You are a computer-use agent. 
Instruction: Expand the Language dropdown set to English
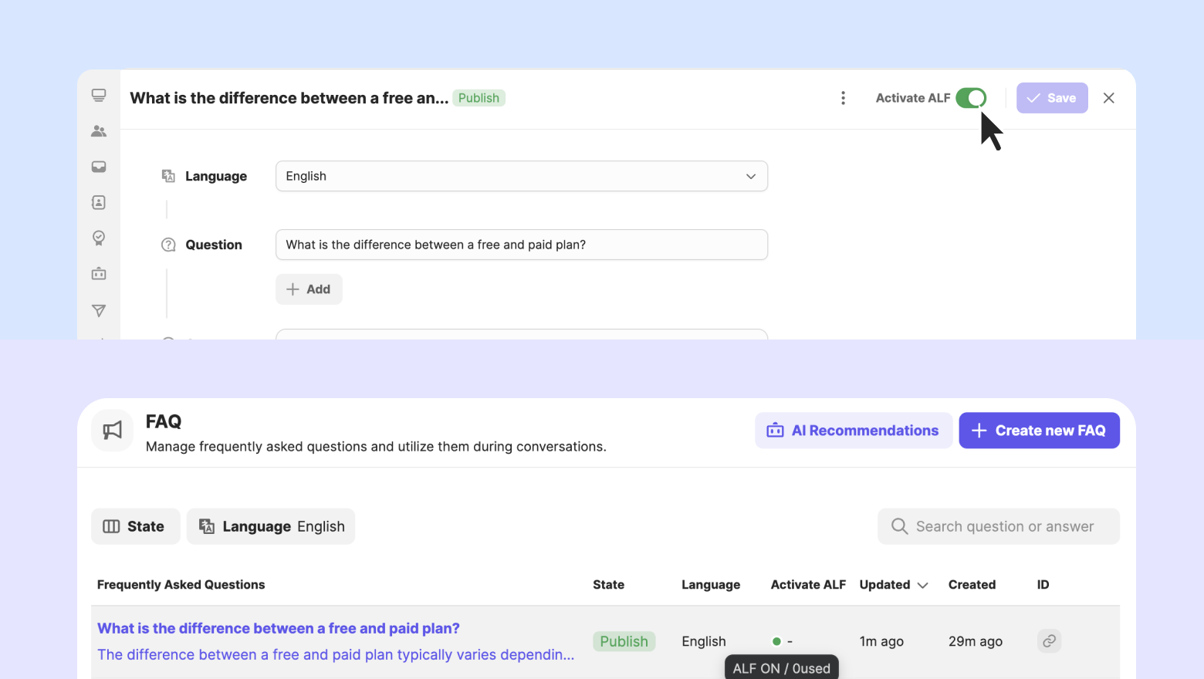[521, 176]
